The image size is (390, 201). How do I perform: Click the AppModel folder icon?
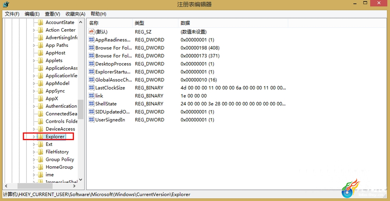pyautogui.click(x=40, y=84)
